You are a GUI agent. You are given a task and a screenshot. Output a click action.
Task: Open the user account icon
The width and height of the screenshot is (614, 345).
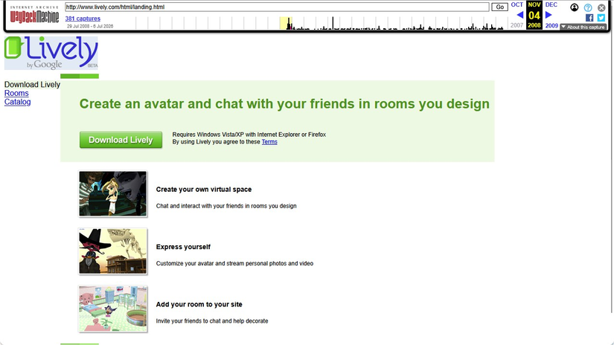(x=574, y=7)
